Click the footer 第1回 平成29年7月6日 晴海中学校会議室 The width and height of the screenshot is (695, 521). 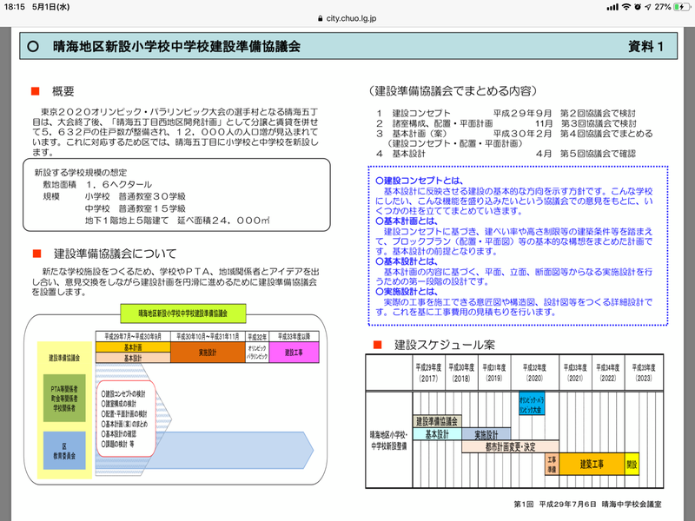587,505
